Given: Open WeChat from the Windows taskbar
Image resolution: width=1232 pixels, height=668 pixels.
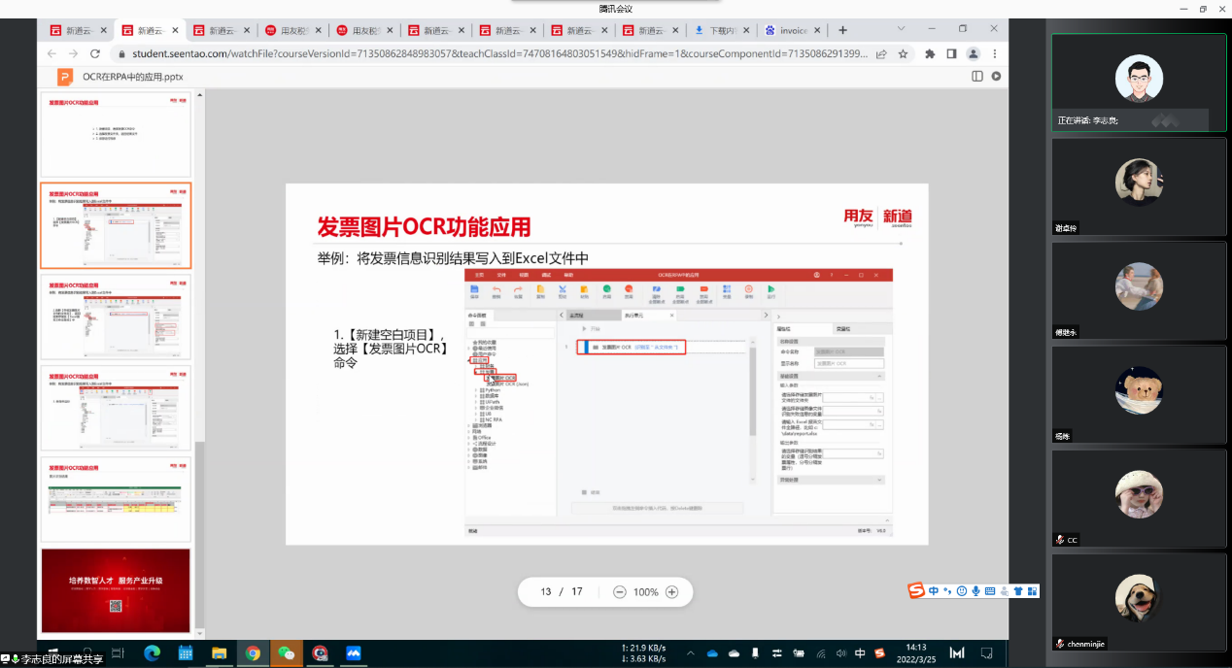Looking at the screenshot, I should [x=286, y=653].
